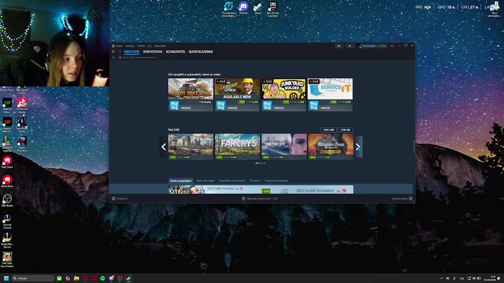Image resolution: width=504 pixels, height=283 pixels.
Task: Open Far Cry 5 thumbnail
Action: 237,144
